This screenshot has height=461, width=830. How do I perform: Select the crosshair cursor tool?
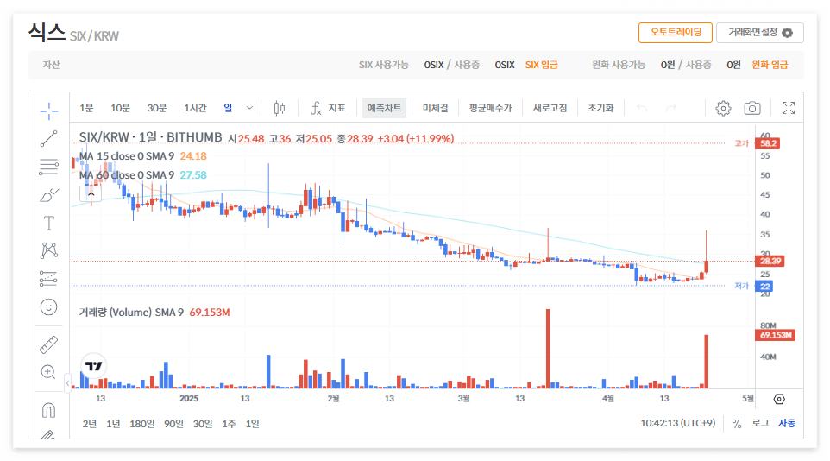48,111
